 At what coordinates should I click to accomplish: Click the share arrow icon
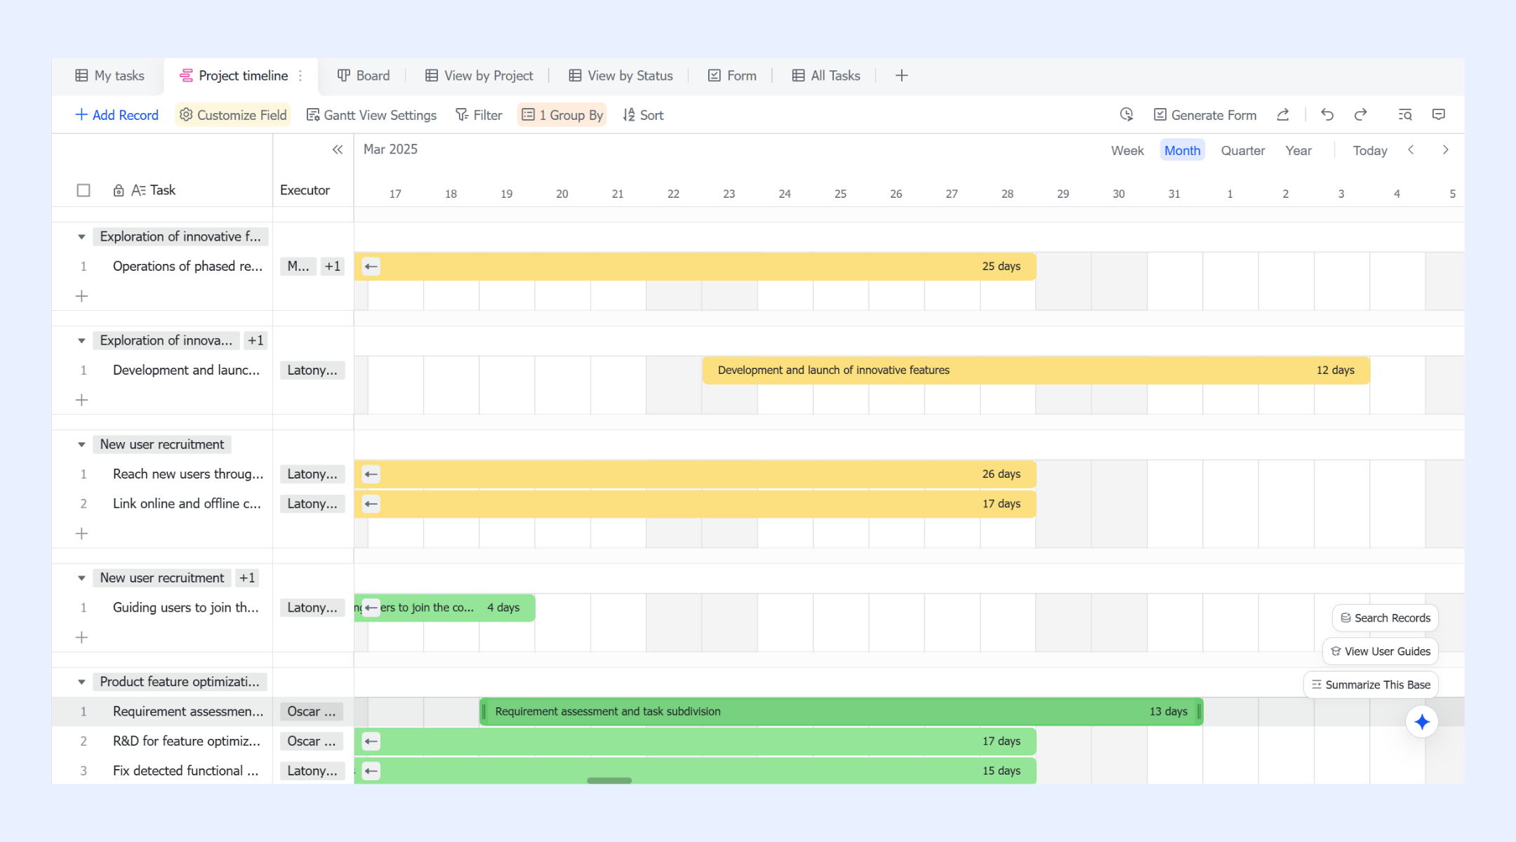pyautogui.click(x=1283, y=114)
